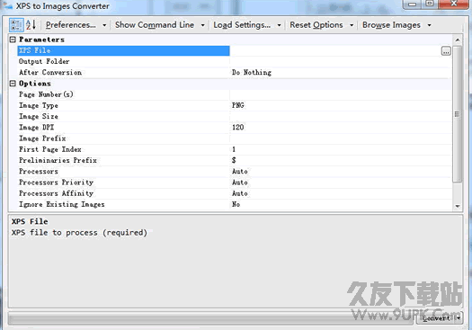Click the Do Nothing value

(252, 73)
